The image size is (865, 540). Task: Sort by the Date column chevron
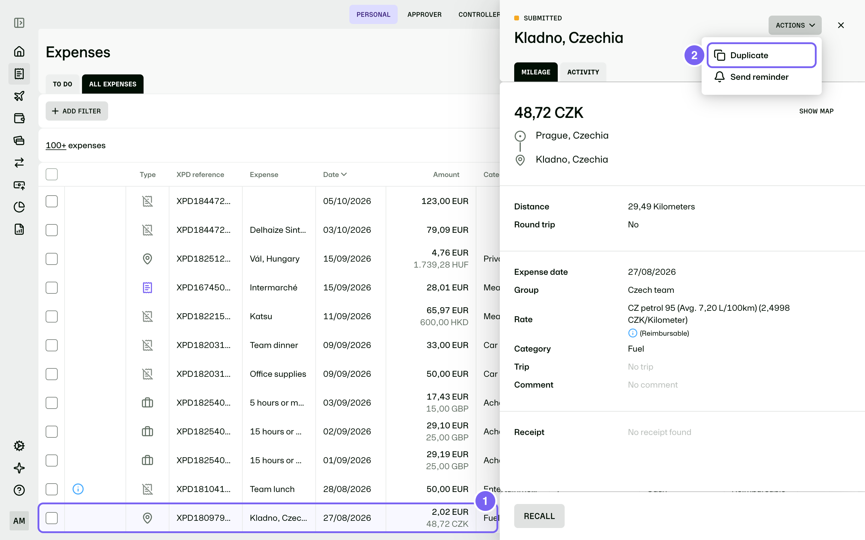(344, 174)
